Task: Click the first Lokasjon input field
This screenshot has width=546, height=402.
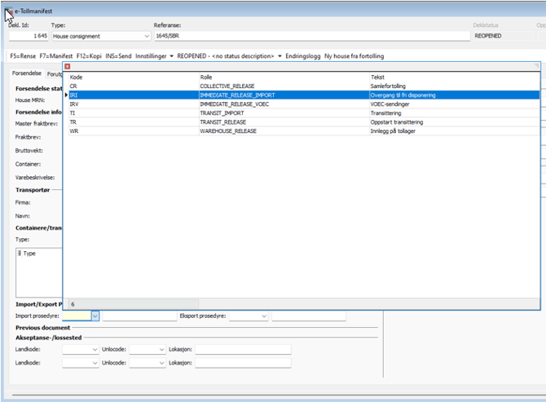Action: (243, 349)
